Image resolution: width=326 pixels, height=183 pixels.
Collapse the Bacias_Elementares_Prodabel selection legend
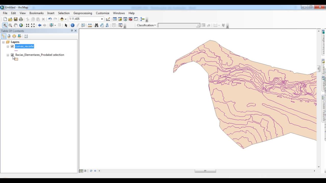[8, 55]
